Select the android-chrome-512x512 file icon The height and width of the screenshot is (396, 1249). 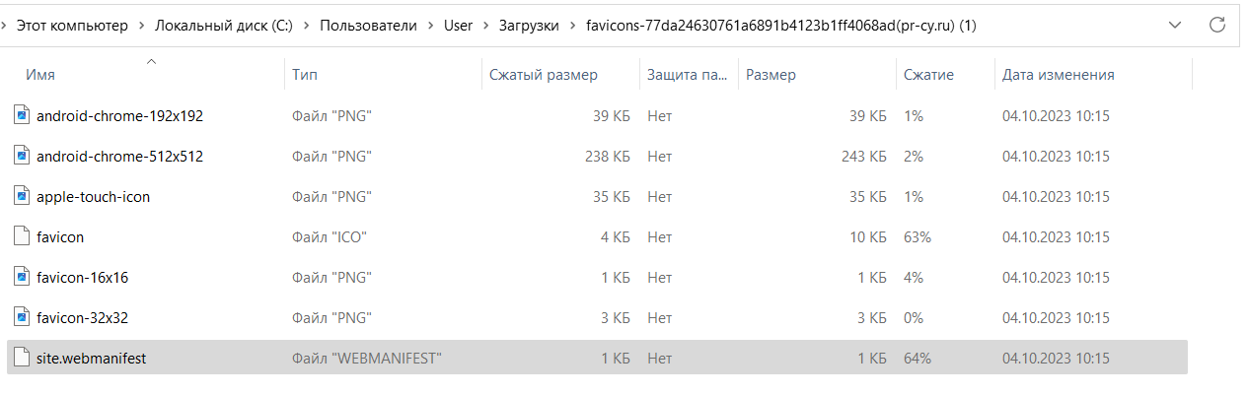[x=22, y=156]
